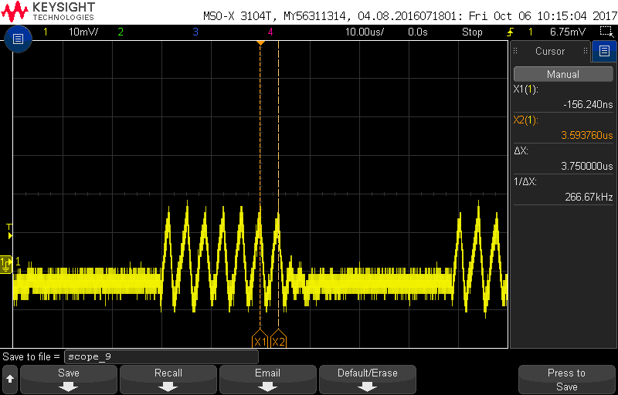Click the Press to Save softkey
This screenshot has width=618, height=395.
(567, 380)
